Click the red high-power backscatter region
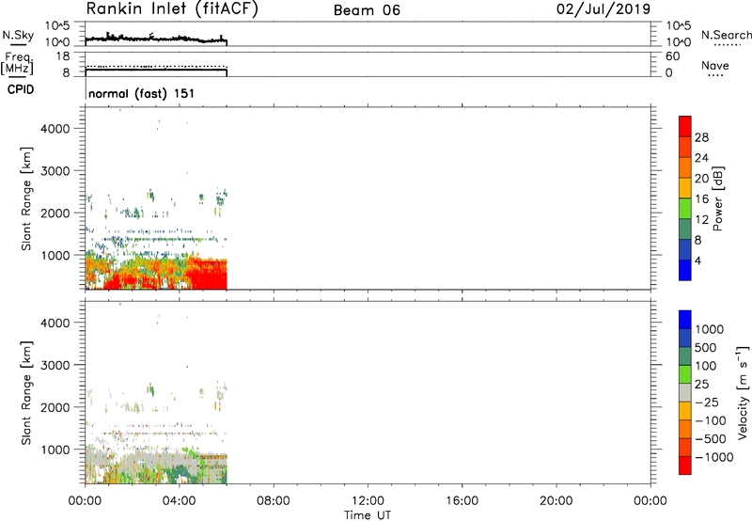The image size is (752, 521). (x=209, y=276)
